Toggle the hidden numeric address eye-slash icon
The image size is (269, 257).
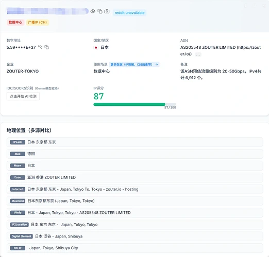(x=40, y=47)
